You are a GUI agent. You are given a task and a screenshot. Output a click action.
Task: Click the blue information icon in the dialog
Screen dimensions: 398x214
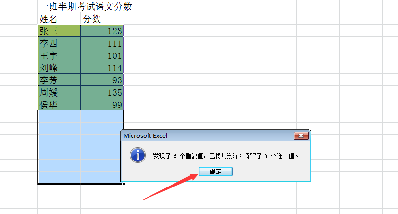point(138,155)
